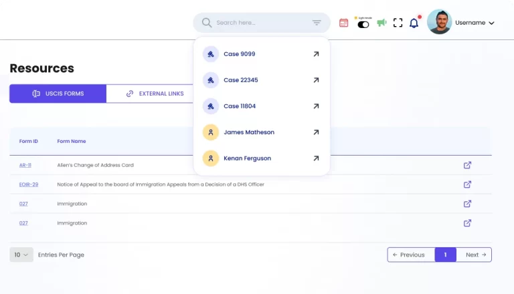Select Case 22345 from search results
514x294 pixels.
coord(241,80)
